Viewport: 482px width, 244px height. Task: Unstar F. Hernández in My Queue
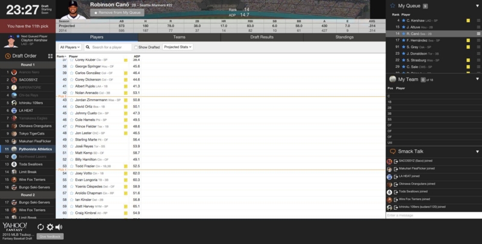(x=404, y=40)
